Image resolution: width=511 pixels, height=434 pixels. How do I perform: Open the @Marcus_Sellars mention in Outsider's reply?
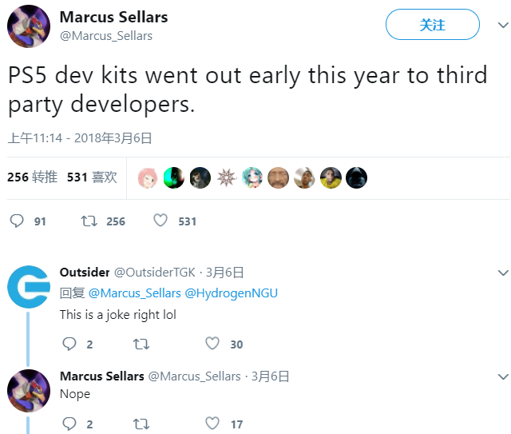pyautogui.click(x=134, y=293)
